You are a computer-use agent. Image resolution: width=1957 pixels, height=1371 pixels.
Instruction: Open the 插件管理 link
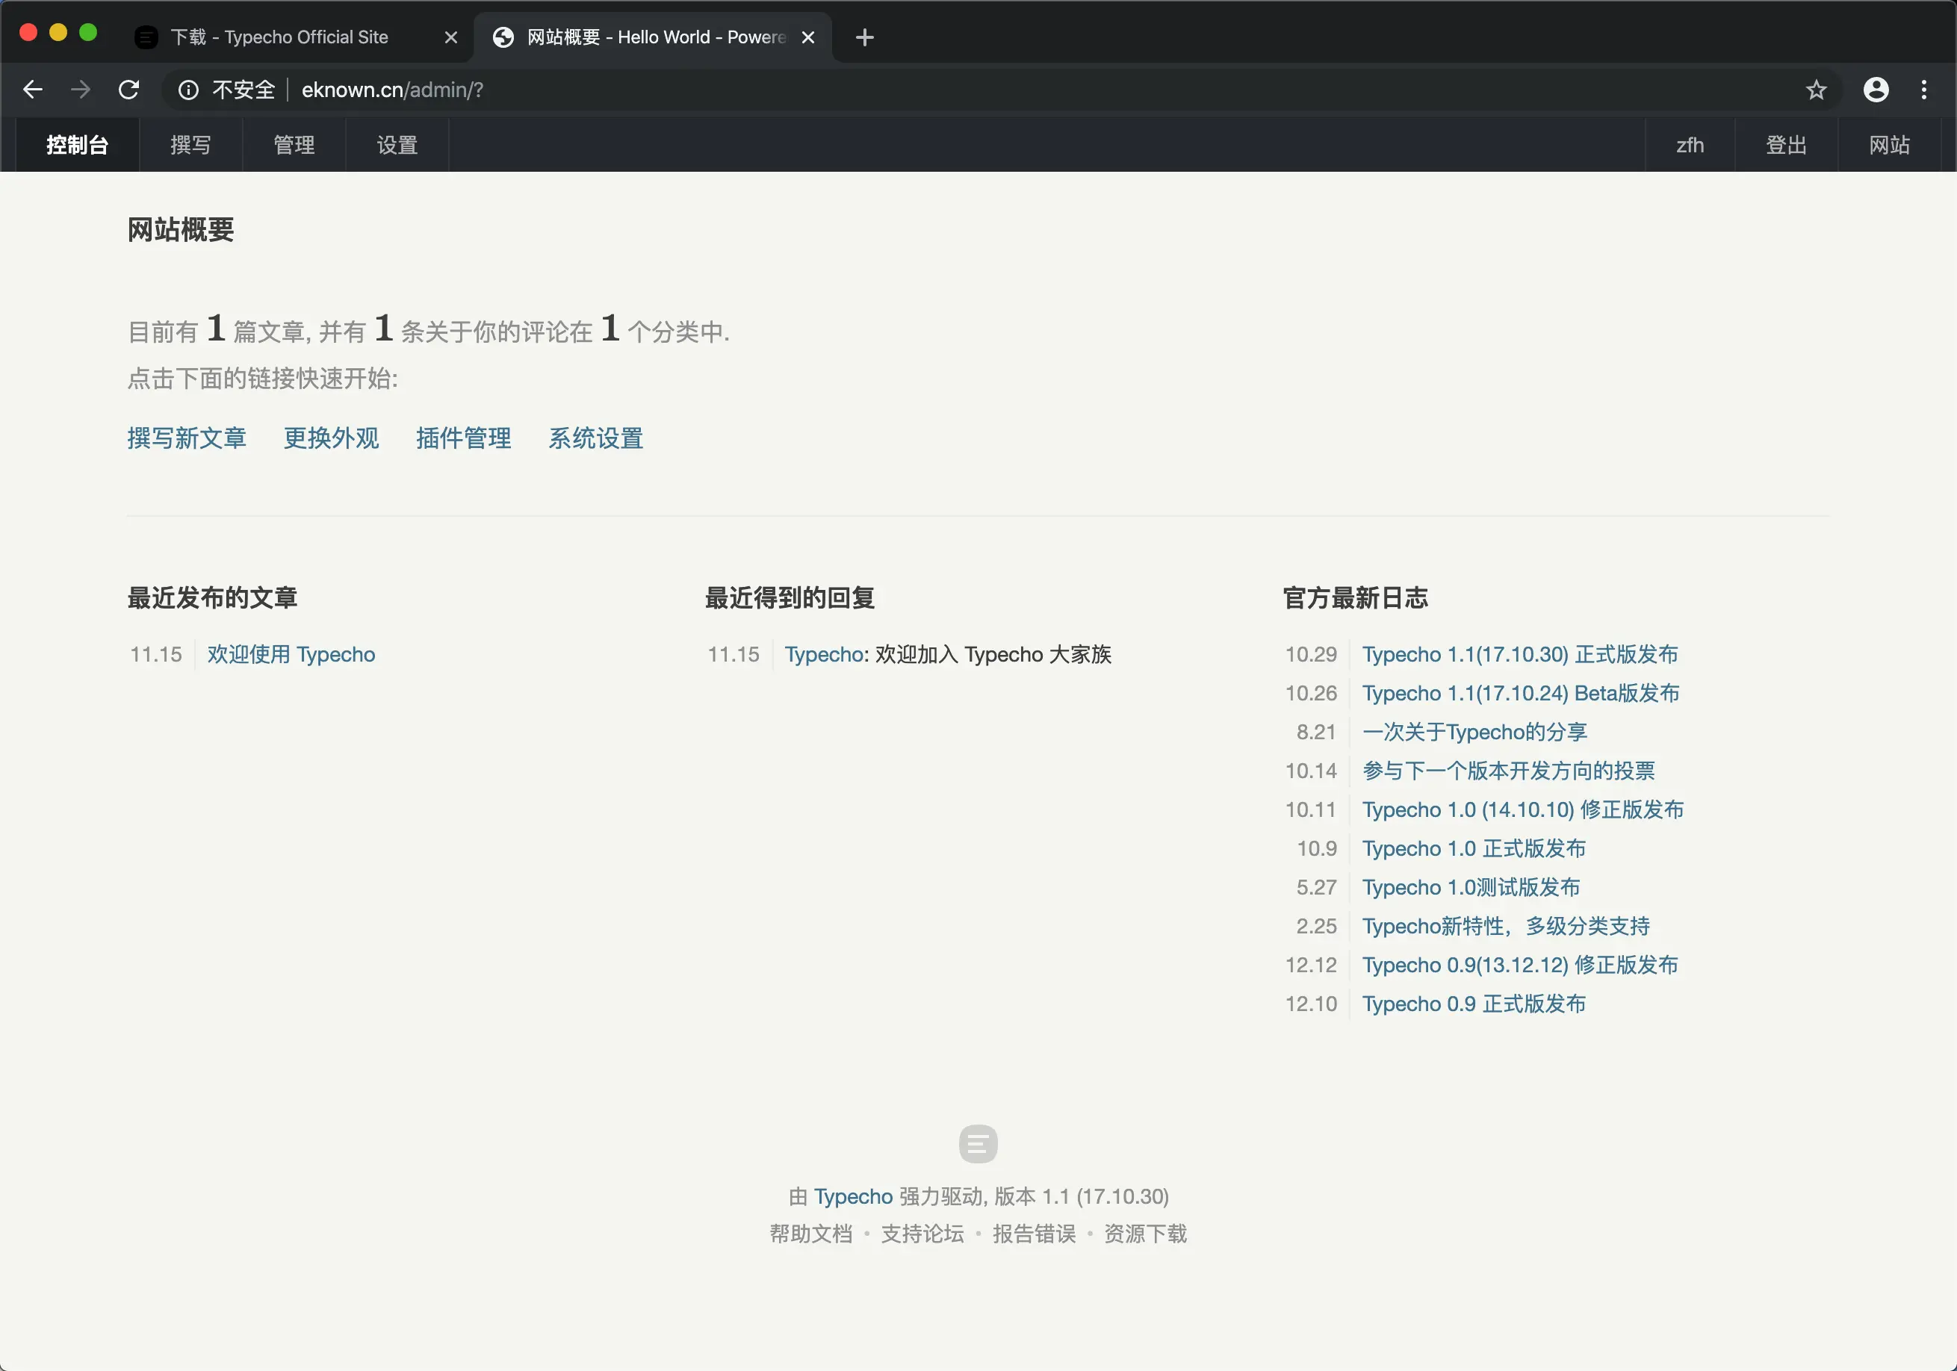coord(463,438)
